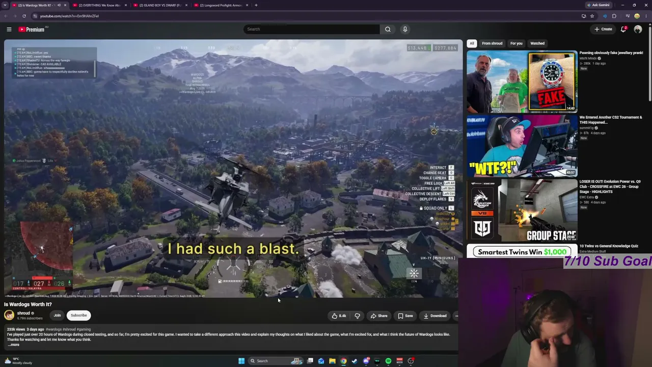This screenshot has height=367, width=652.
Task: View site information icon in address bar
Action: 35,16
